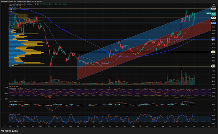
Task: Select the SMA 11.11 legend row
Action: click(x=13, y=9)
